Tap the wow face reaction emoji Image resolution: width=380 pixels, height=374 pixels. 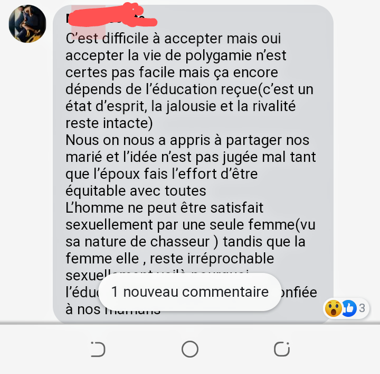coord(333,308)
